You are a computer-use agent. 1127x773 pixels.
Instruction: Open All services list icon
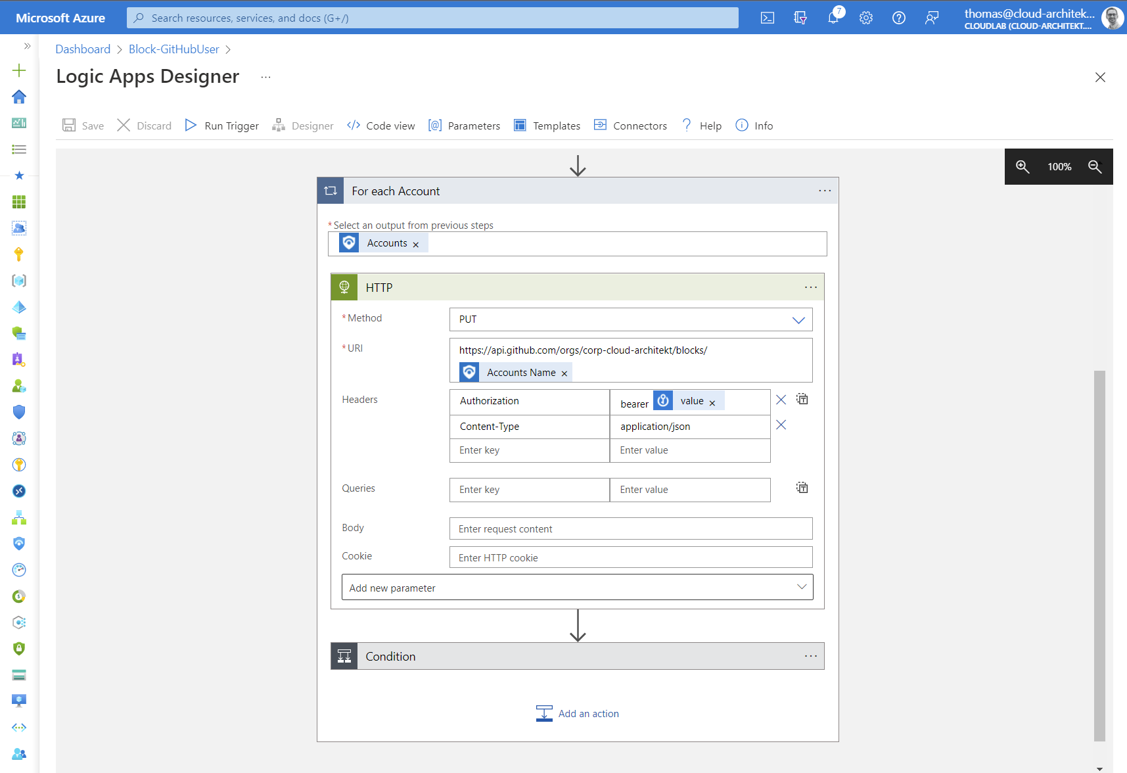click(19, 149)
